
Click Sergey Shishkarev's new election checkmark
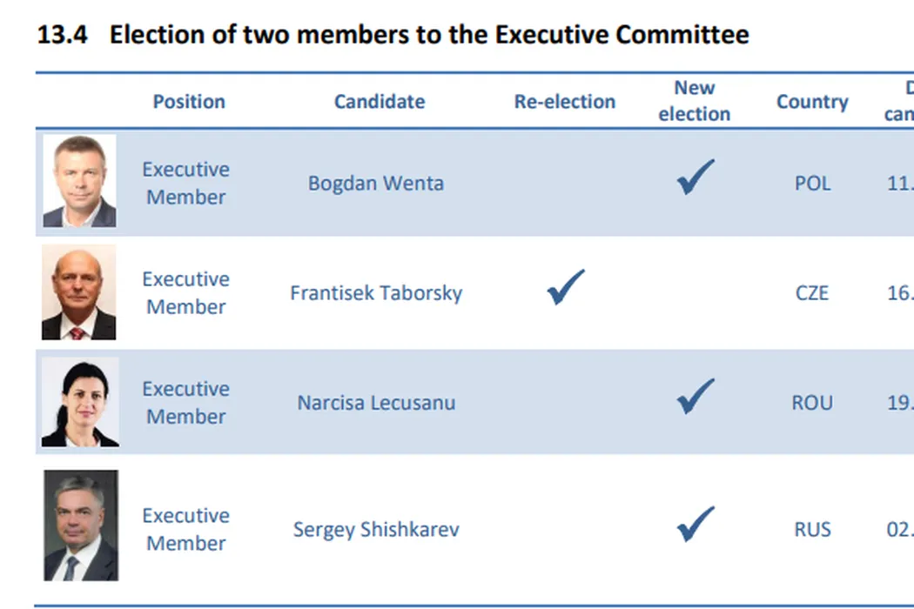click(695, 524)
